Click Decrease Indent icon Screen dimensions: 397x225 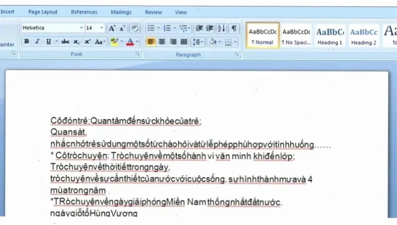(x=199, y=28)
